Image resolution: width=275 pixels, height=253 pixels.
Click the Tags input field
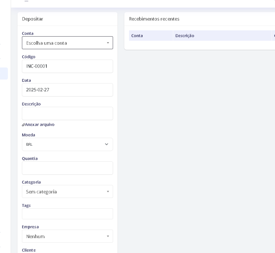pyautogui.click(x=67, y=214)
